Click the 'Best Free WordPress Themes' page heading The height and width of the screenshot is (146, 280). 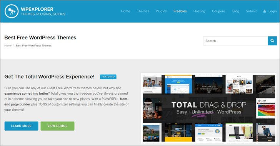(40, 38)
